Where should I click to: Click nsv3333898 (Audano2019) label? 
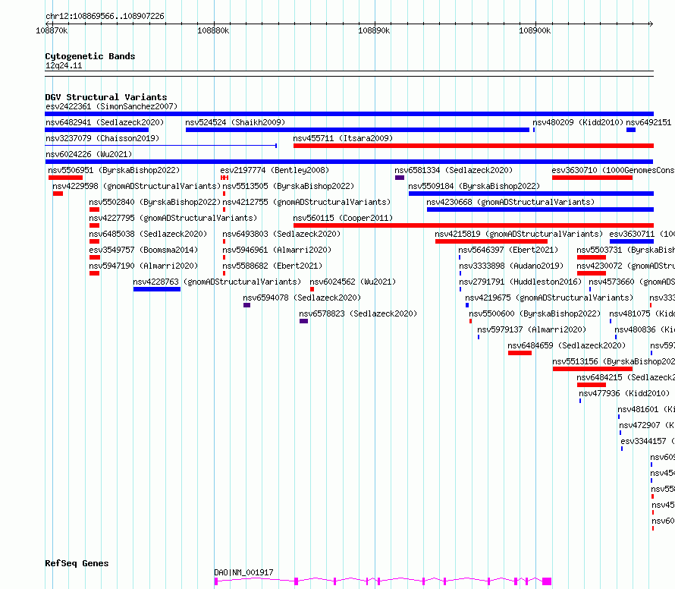[511, 266]
